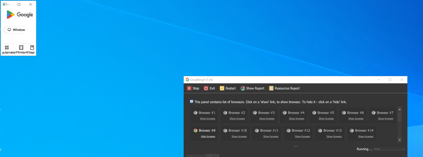This screenshot has height=157, width=423.
Task: Open Show Report pie chart icon
Action: [x=243, y=88]
